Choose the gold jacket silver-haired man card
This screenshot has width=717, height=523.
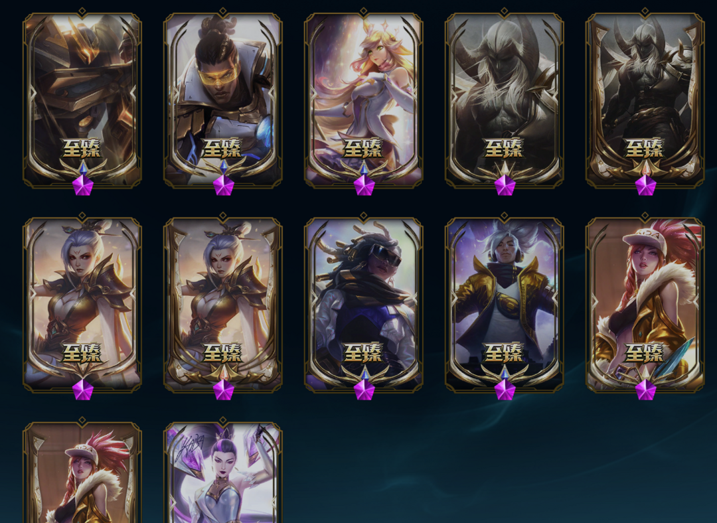504,305
